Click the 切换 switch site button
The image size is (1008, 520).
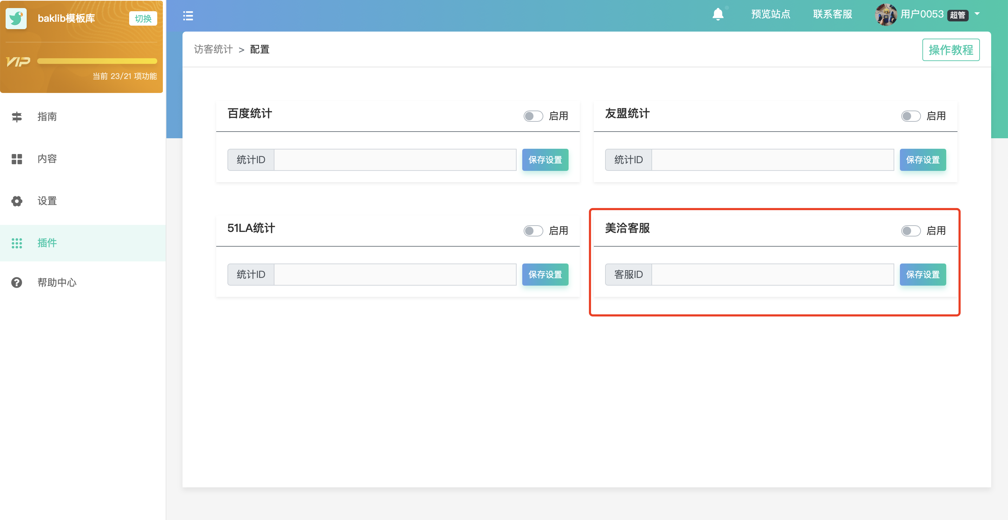[x=143, y=18]
